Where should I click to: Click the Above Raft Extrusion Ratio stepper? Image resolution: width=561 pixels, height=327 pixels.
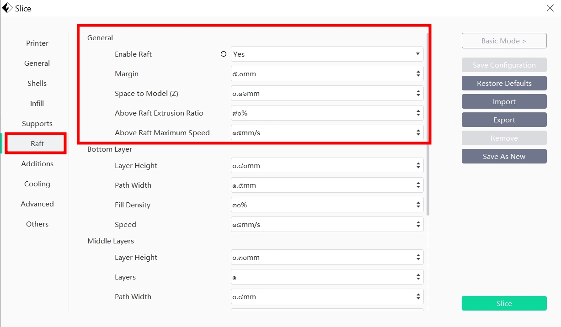click(x=418, y=113)
